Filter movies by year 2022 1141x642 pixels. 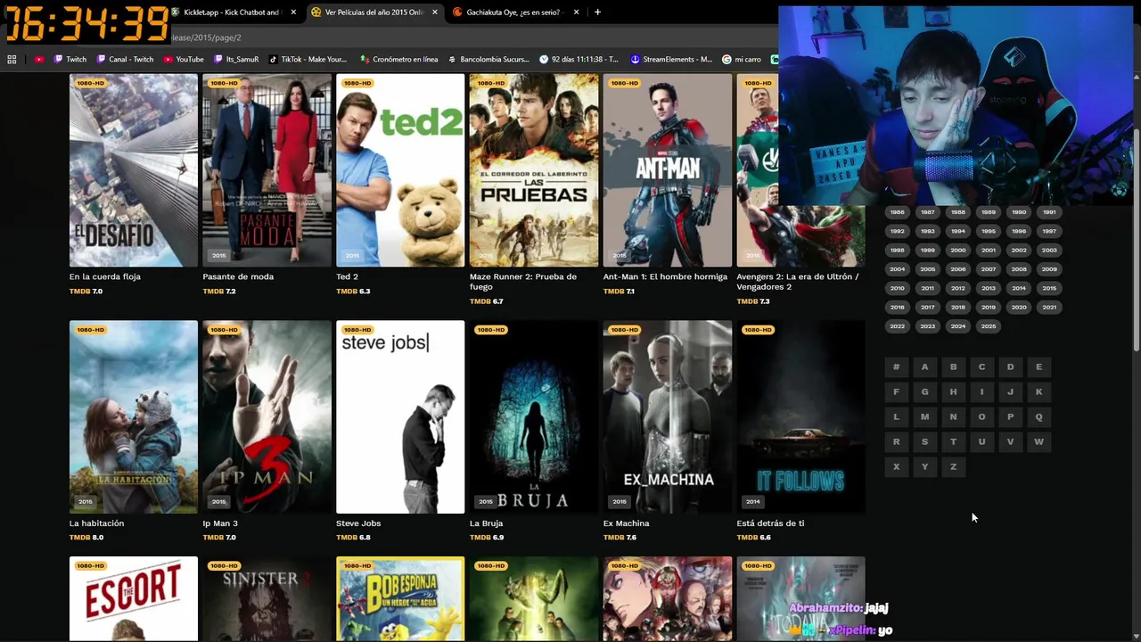(x=897, y=326)
